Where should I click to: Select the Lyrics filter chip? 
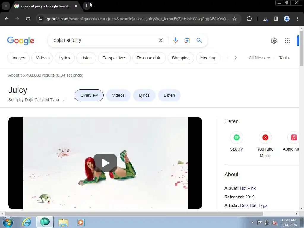pyautogui.click(x=64, y=58)
